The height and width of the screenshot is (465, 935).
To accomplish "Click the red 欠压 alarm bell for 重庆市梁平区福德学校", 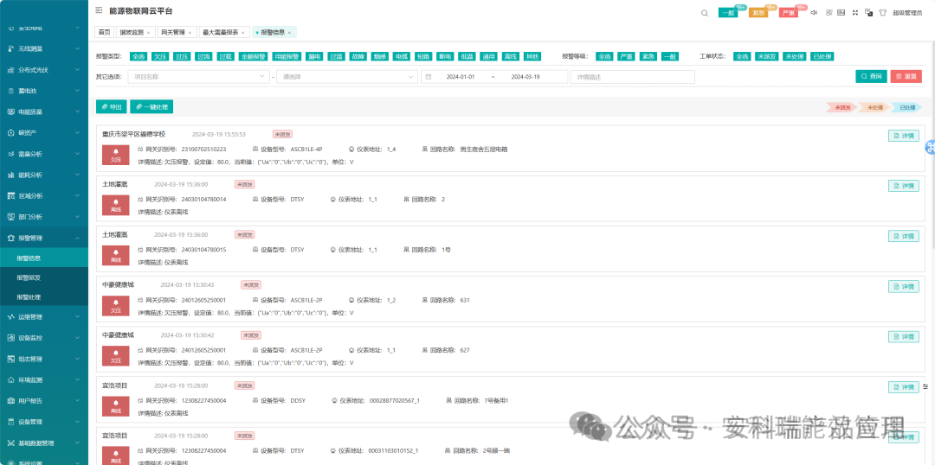I will click(x=115, y=156).
